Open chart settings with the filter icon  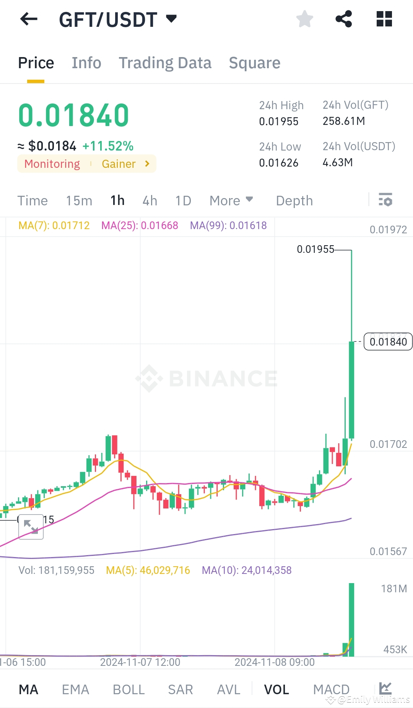385,200
